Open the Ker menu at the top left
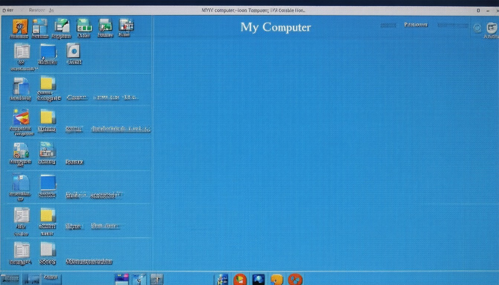The image size is (499, 285). pos(8,10)
